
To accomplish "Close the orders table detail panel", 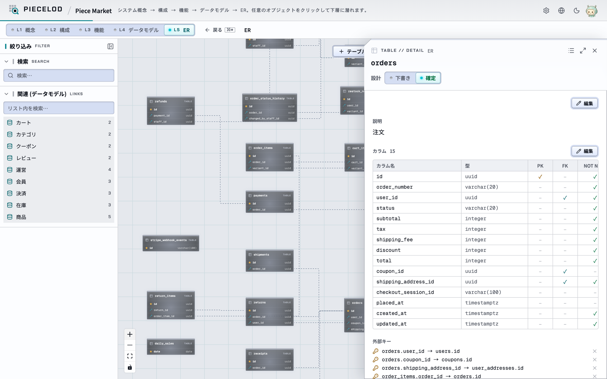I will point(595,51).
